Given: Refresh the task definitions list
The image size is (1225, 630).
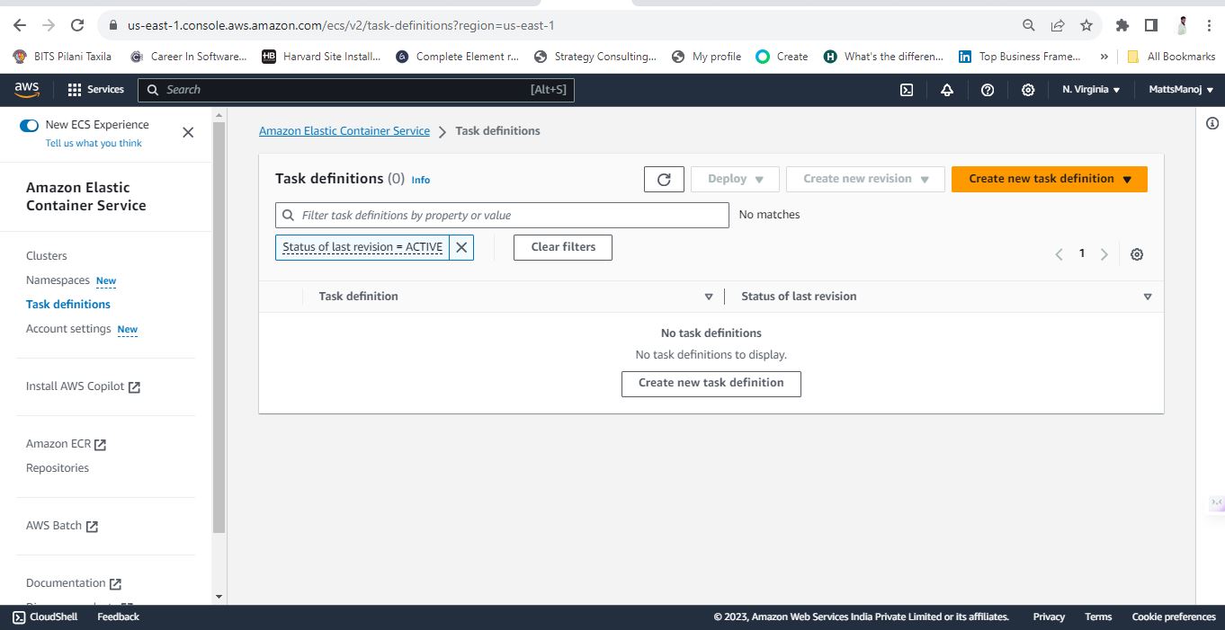Looking at the screenshot, I should 664,179.
